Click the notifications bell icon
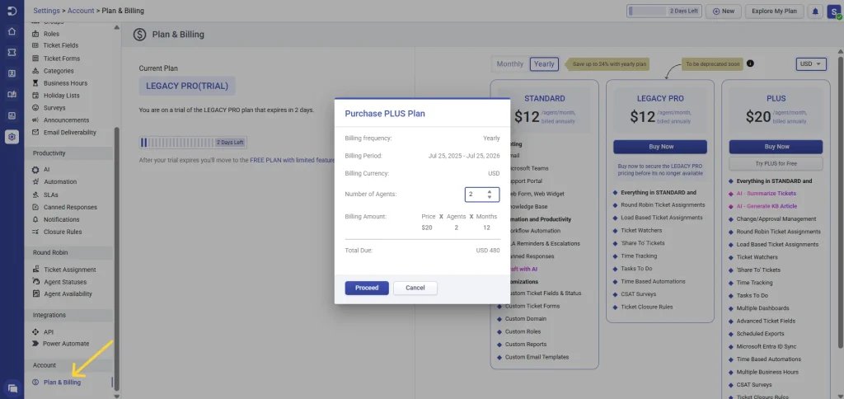 (x=815, y=11)
